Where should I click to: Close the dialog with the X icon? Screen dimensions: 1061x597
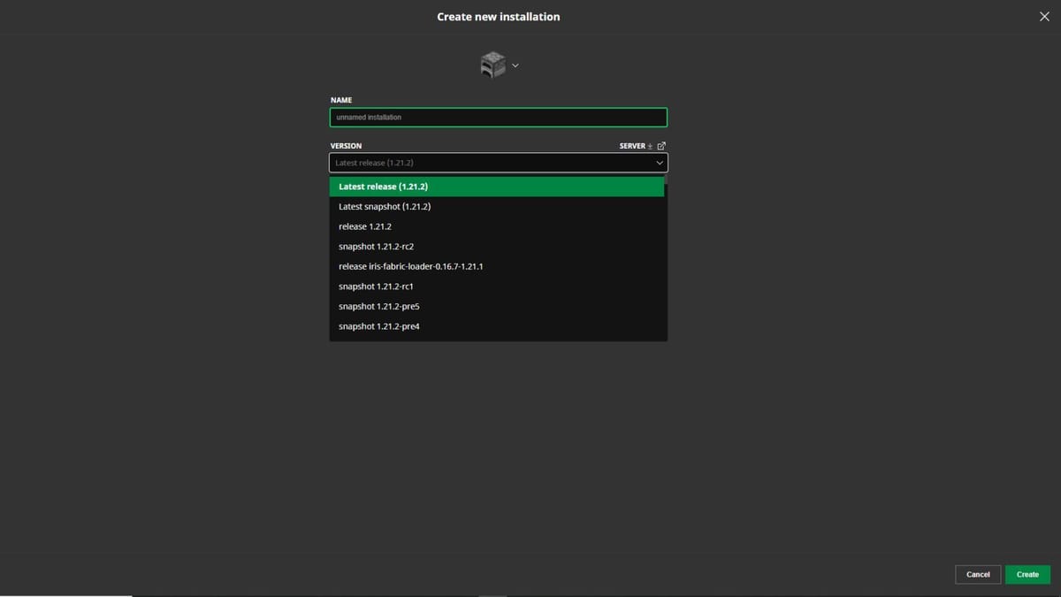(x=1044, y=16)
